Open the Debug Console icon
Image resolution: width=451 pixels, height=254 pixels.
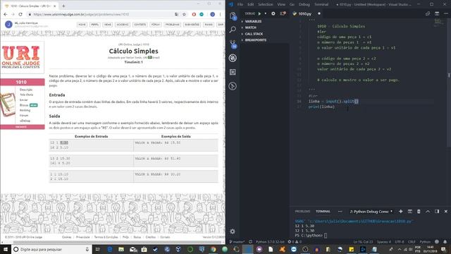(x=283, y=13)
